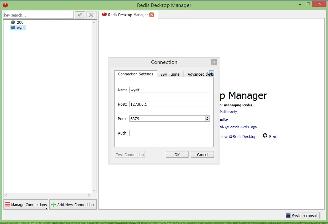Click horizontal scrollbar left arrow in tree
This screenshot has height=224, width=328.
6,195
